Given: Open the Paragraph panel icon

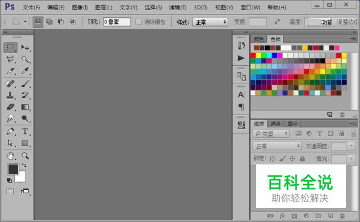Looking at the screenshot, I should [241, 107].
